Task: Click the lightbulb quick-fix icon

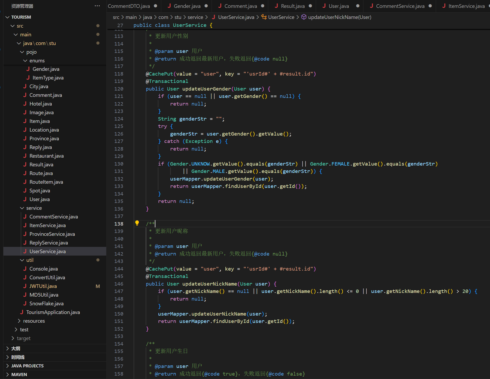Action: 137,223
